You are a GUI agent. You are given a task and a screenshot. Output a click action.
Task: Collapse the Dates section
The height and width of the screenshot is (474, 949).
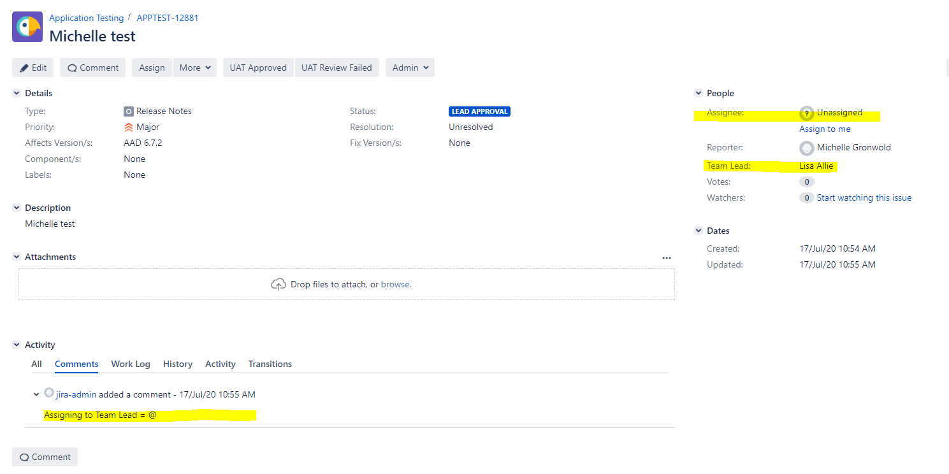click(699, 231)
